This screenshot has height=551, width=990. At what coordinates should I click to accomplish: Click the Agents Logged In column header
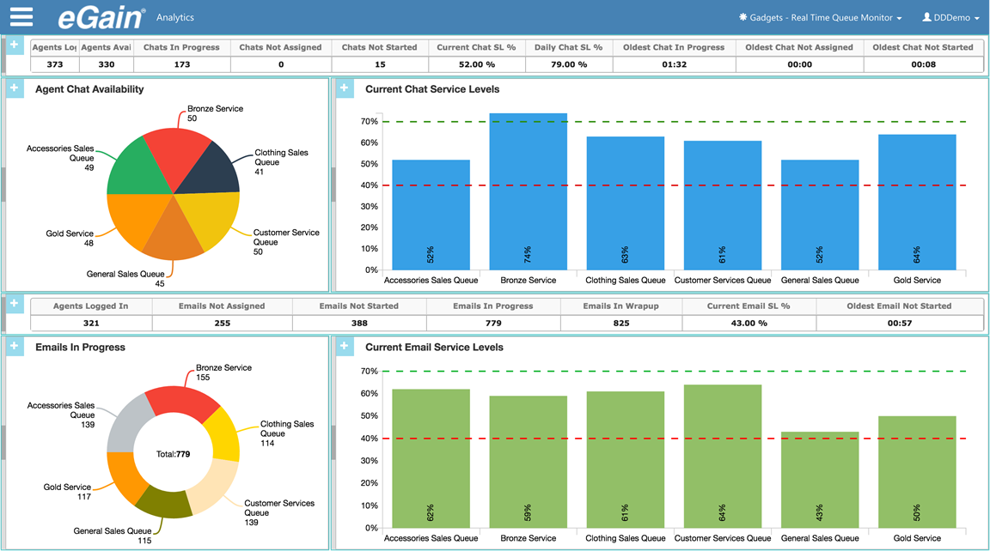pyautogui.click(x=92, y=306)
